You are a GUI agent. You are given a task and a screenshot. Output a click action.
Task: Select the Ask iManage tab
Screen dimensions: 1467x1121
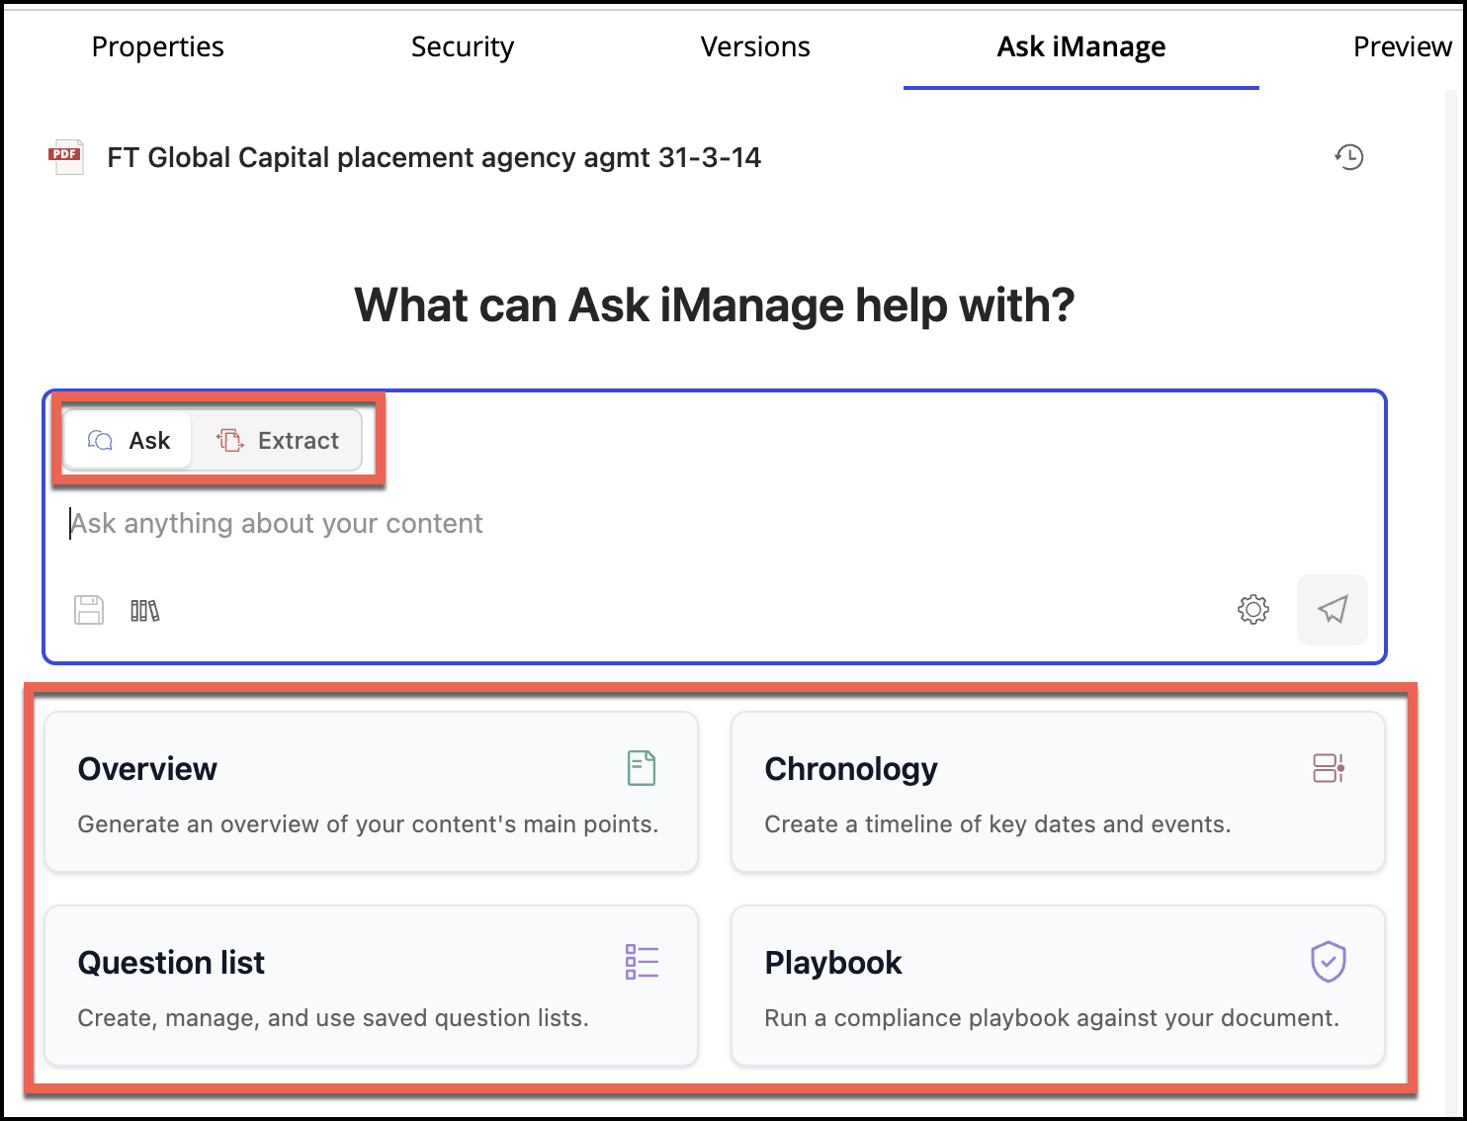1081,46
